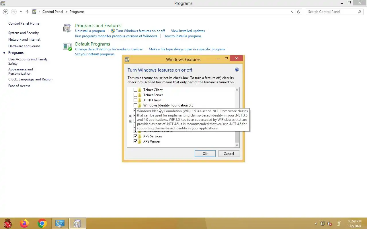Open Hardware and Sound category
Viewport: 367px width, 229px height.
pyautogui.click(x=24, y=46)
